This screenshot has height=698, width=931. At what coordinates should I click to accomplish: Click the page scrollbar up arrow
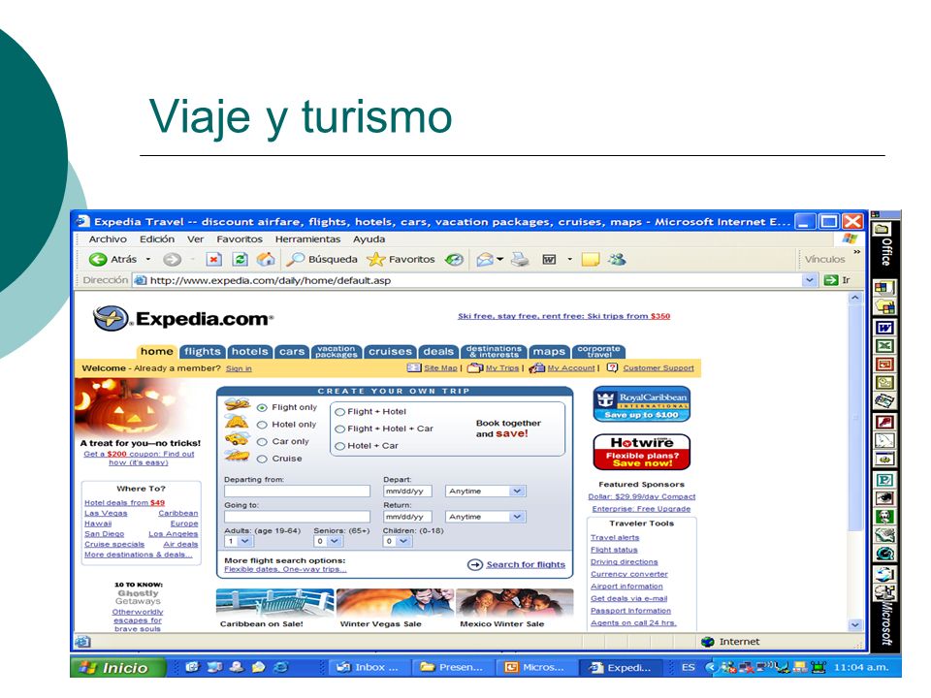855,298
